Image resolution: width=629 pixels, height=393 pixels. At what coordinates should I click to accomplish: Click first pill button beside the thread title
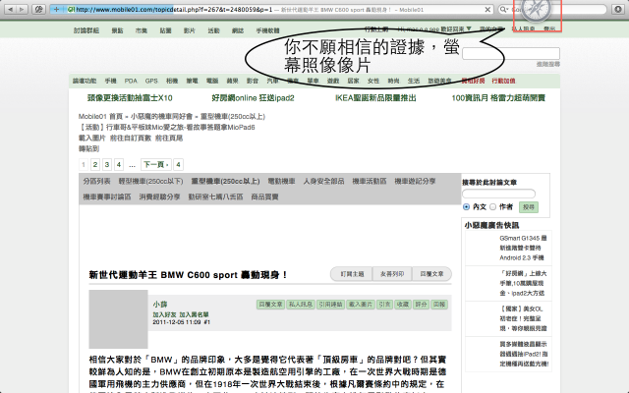[352, 274]
